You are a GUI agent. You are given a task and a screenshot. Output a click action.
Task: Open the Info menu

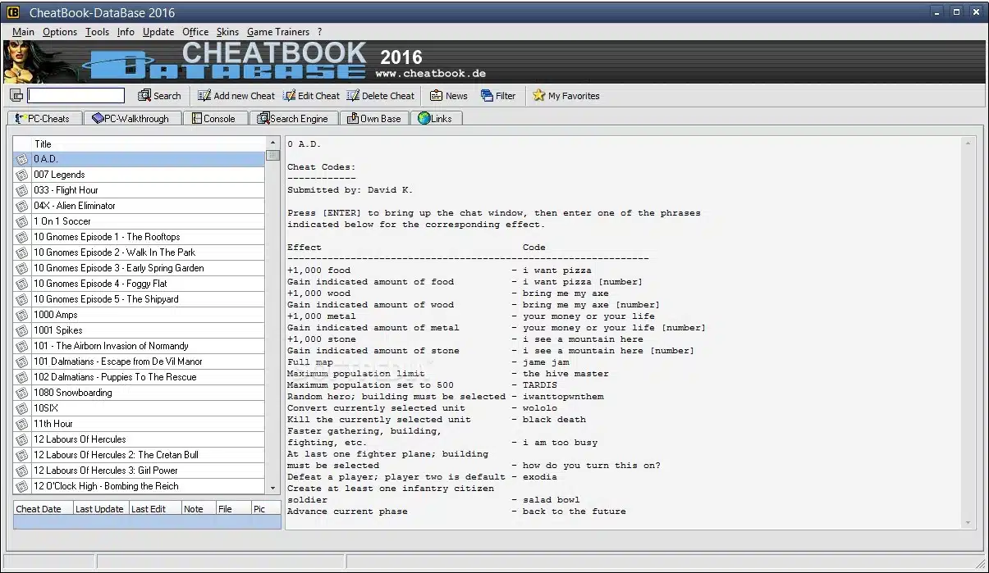(x=126, y=32)
